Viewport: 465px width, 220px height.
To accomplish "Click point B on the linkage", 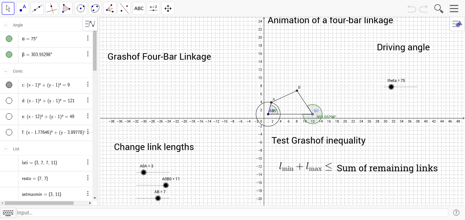I will coord(297,91).
